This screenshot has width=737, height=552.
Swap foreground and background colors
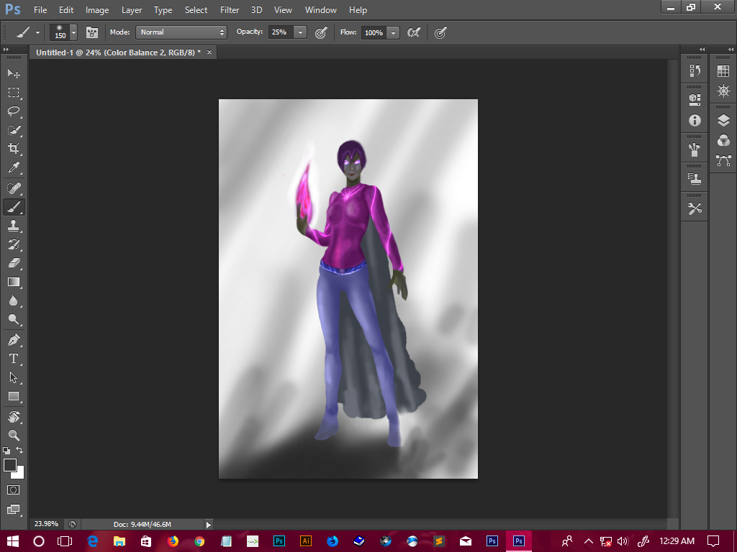tap(20, 451)
